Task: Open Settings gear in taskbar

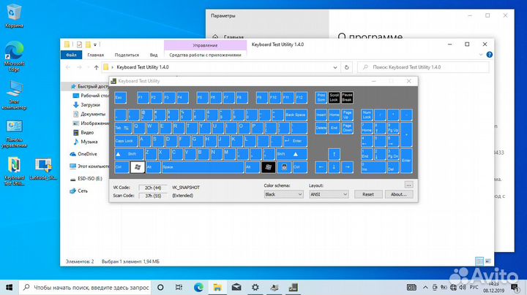Action: coord(255,287)
